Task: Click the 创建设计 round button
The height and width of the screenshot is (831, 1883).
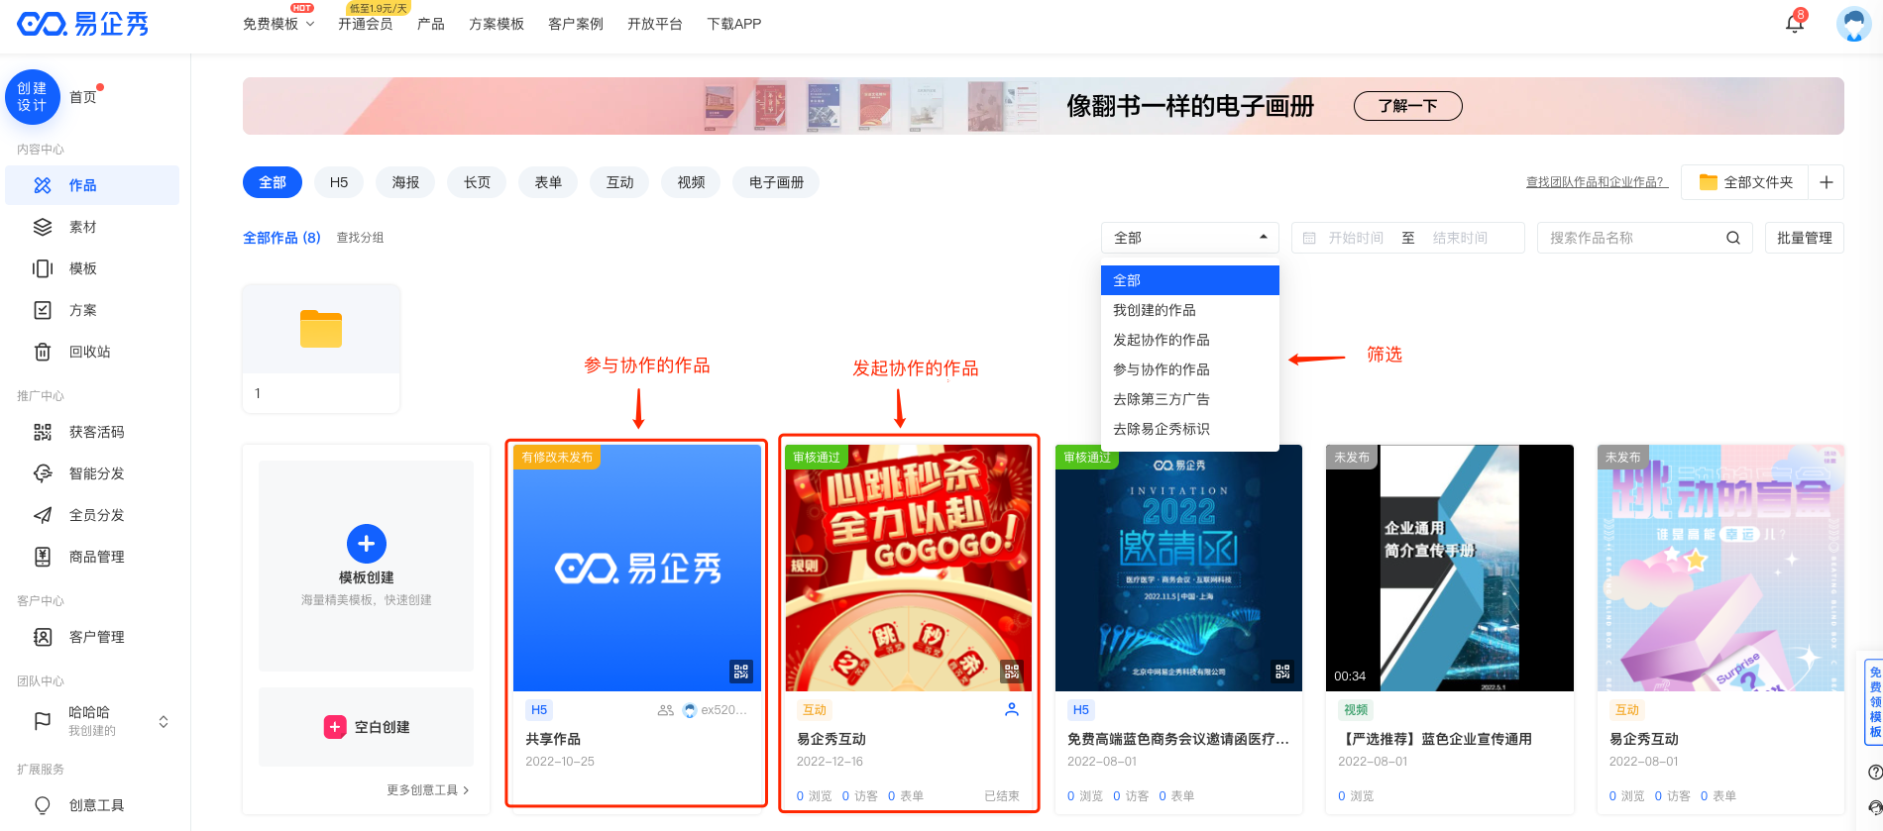Action: point(33,97)
